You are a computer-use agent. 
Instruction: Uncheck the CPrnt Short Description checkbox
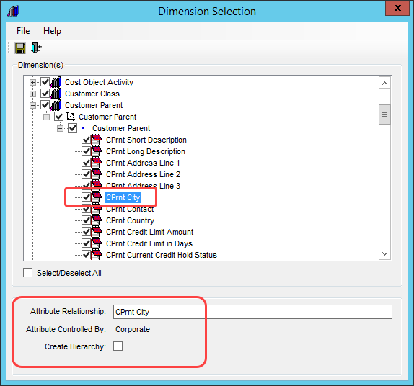[x=86, y=140]
